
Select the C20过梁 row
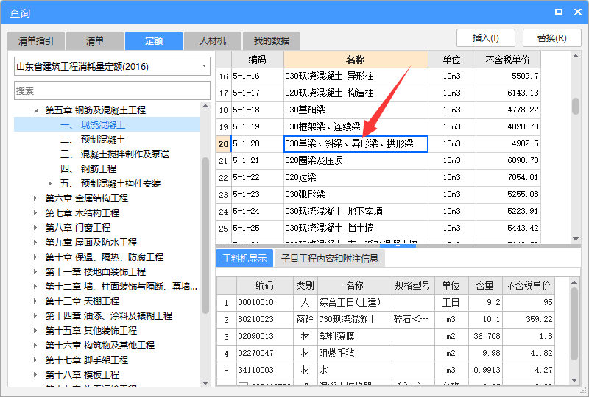click(x=378, y=177)
